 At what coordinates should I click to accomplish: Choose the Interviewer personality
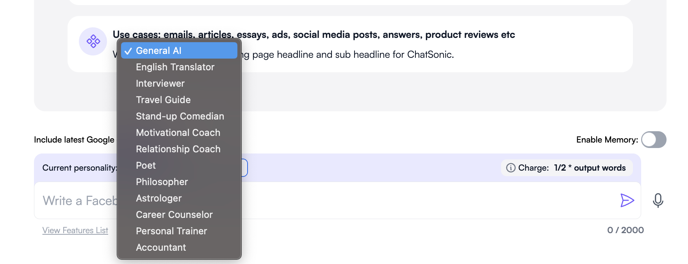coord(160,83)
